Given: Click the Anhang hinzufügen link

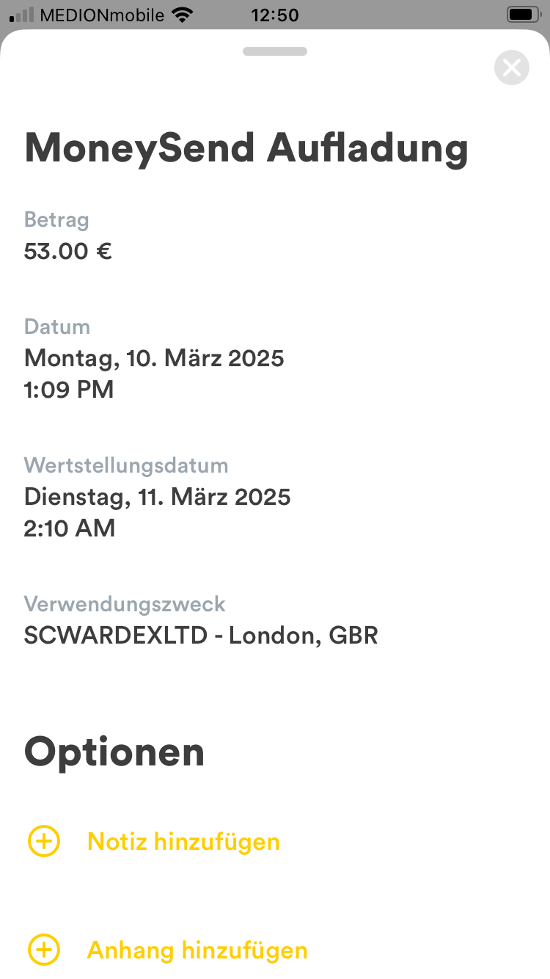Looking at the screenshot, I should point(197,950).
